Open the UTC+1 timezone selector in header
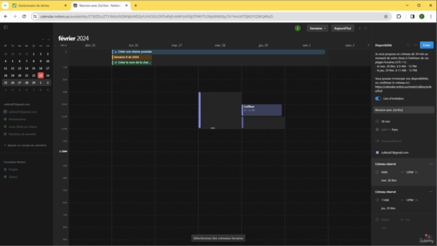The width and height of the screenshot is (437, 246). [64, 45]
